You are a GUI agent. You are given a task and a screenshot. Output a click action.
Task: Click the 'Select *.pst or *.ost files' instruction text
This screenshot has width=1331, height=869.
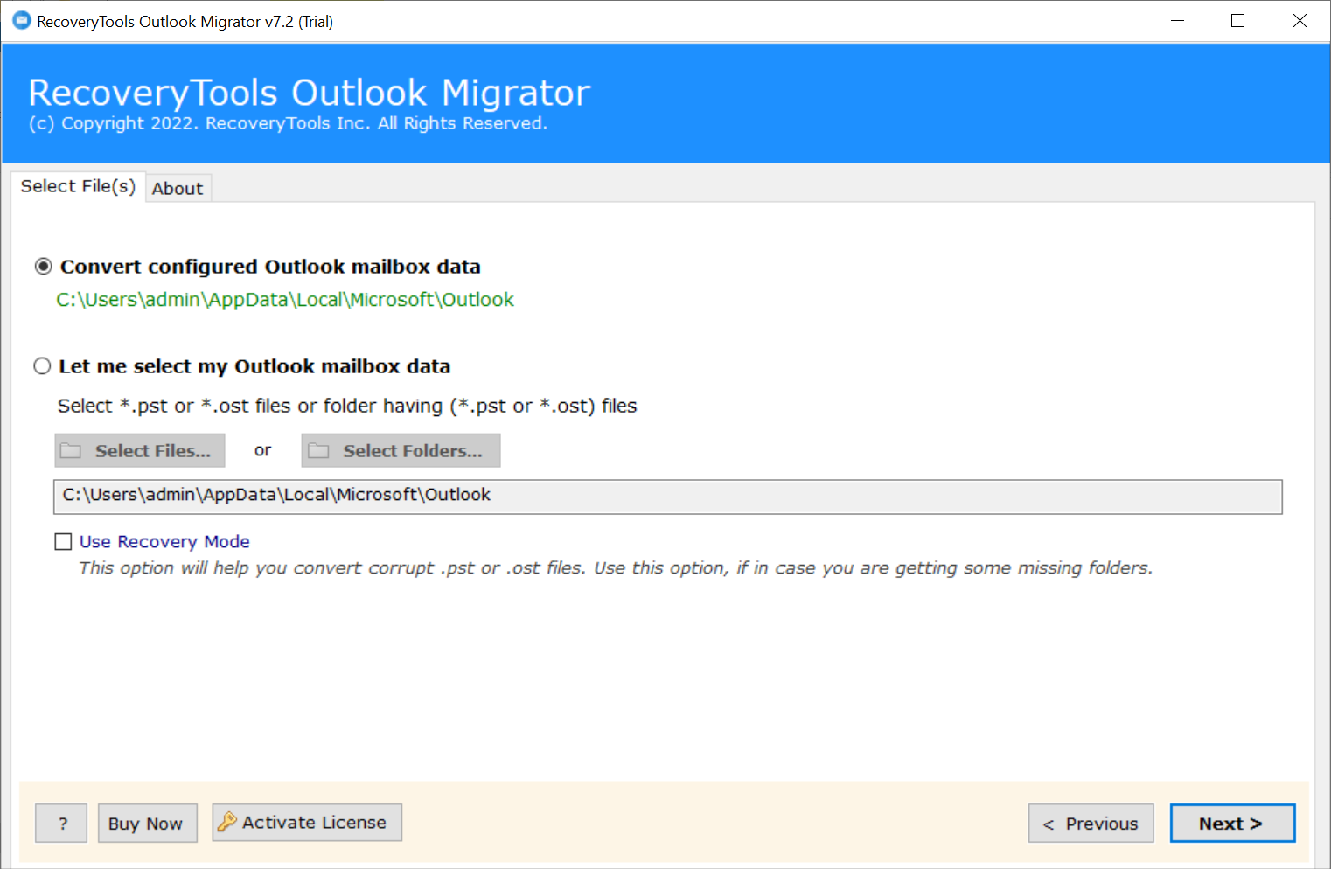(x=347, y=407)
